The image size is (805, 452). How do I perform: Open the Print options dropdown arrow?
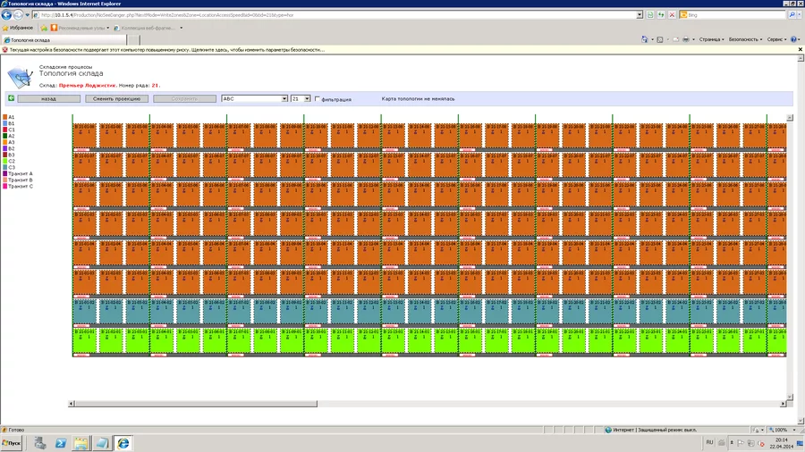693,39
